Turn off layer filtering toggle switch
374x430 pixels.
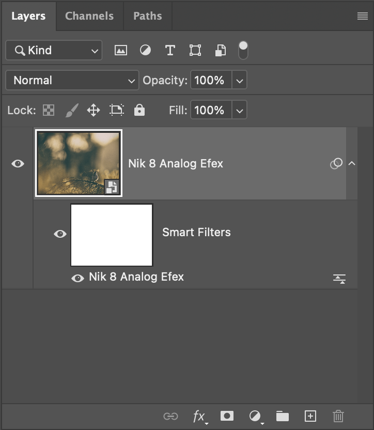pyautogui.click(x=243, y=51)
